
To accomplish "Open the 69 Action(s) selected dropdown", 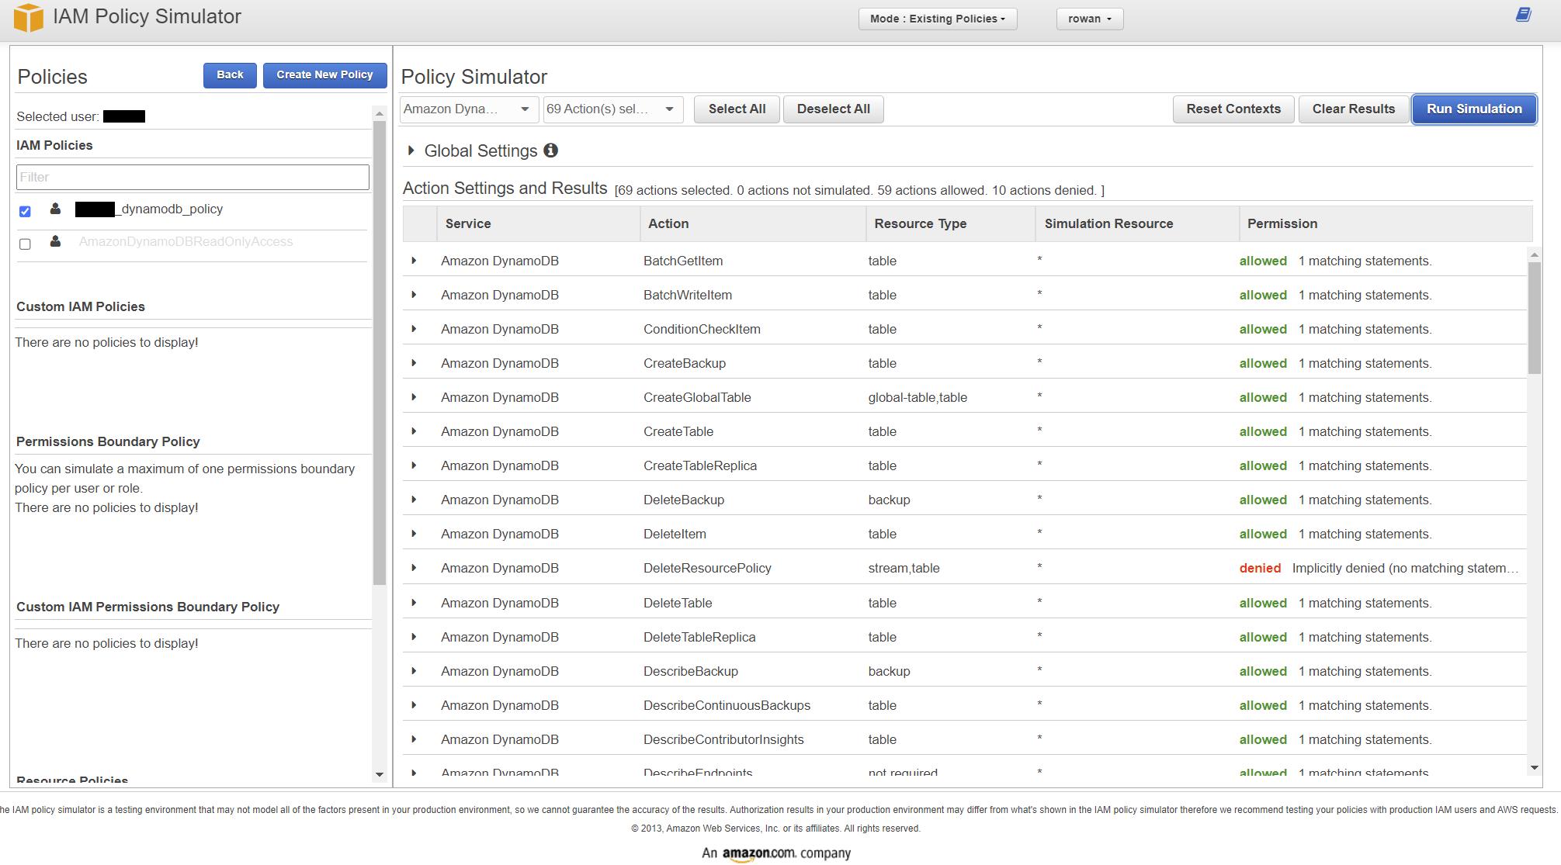I will [x=612, y=109].
